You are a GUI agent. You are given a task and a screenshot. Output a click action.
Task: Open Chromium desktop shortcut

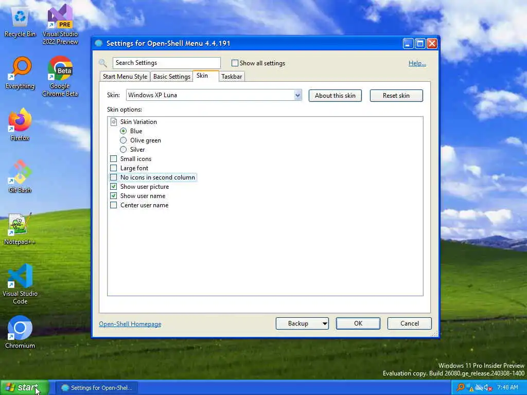(20, 332)
